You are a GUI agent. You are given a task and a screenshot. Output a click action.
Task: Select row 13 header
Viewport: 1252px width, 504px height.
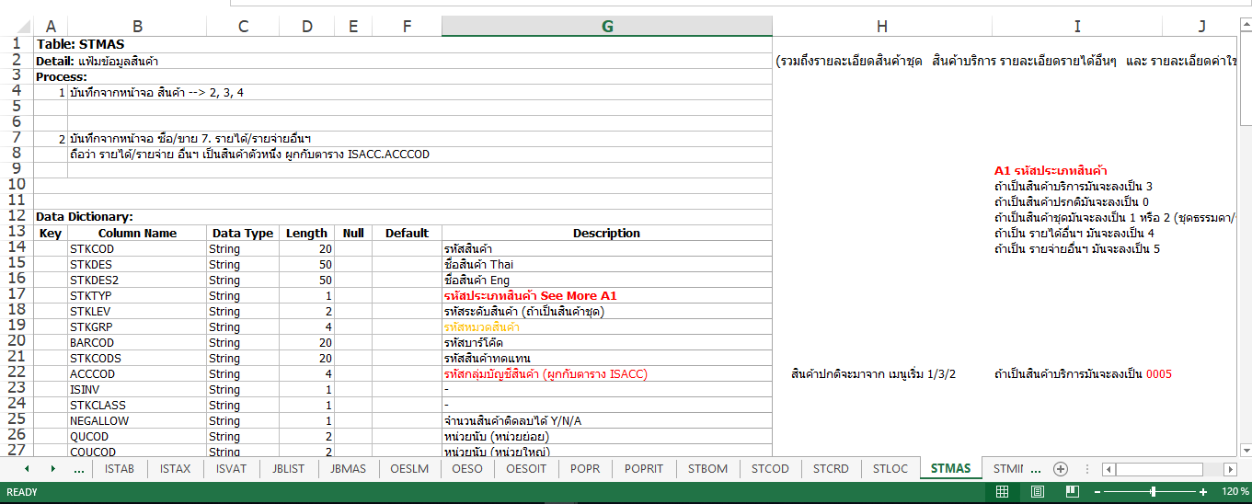coord(16,233)
